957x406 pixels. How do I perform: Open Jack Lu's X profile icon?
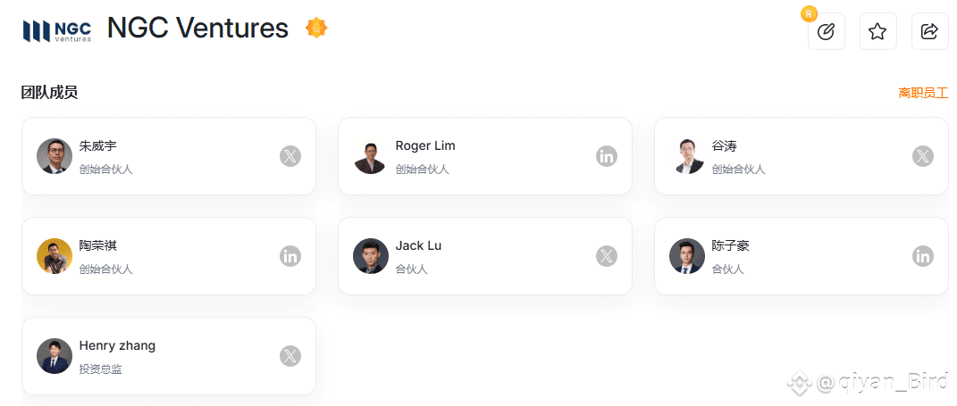click(607, 256)
